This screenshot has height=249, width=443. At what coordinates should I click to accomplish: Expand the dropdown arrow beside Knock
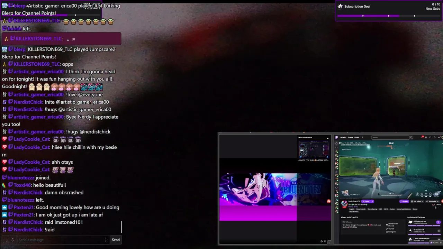tap(372, 201)
